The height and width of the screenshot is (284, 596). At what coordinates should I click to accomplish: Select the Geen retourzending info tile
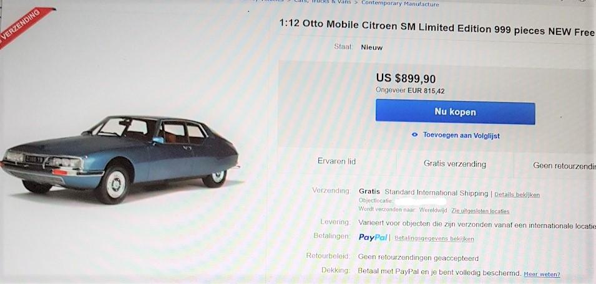point(555,166)
